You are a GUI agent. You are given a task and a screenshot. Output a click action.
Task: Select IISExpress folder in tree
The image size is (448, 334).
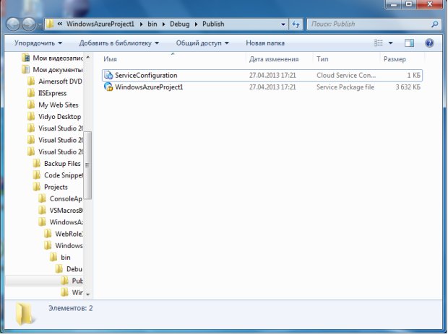(52, 93)
